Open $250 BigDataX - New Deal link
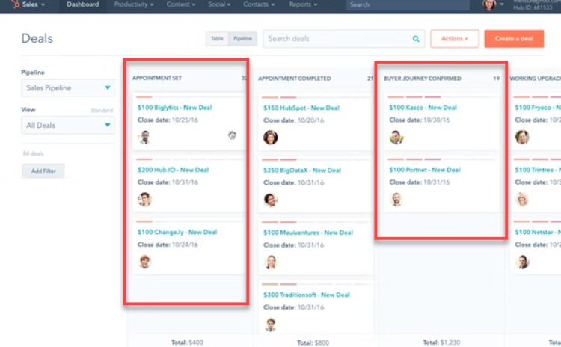 pos(302,170)
